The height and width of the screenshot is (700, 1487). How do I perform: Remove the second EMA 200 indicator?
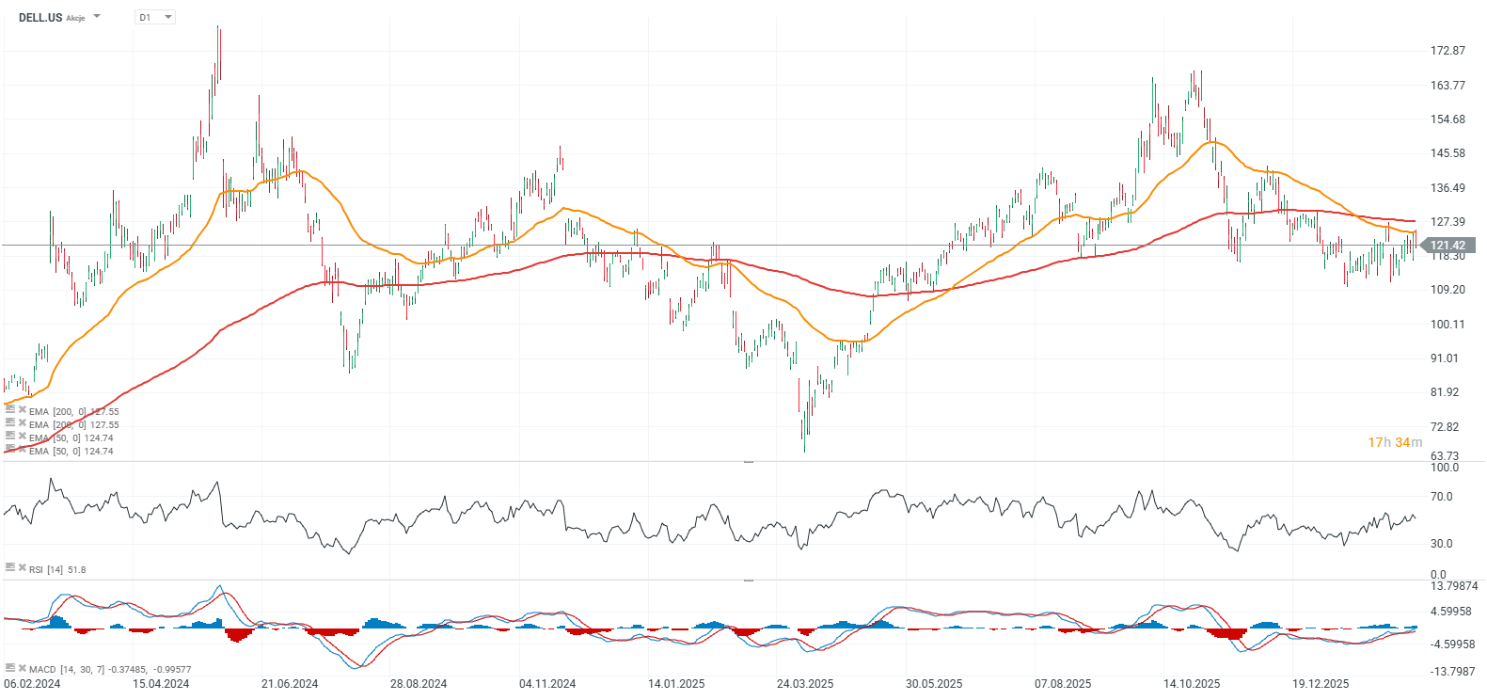(x=22, y=423)
